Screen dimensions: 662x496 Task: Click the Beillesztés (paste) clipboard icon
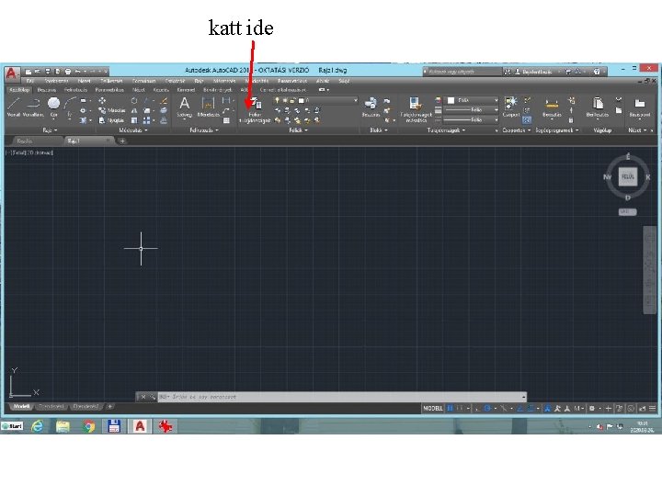point(598,107)
